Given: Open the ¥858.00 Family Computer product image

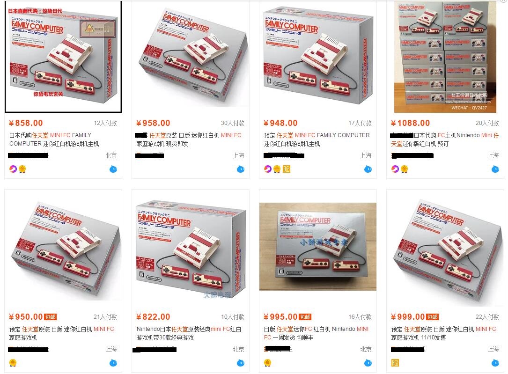Looking at the screenshot, I should 63,56.
